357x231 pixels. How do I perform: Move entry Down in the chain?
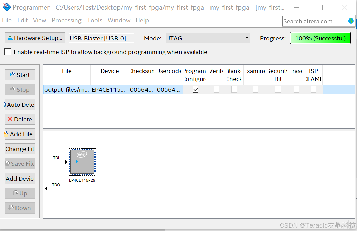tap(20, 208)
